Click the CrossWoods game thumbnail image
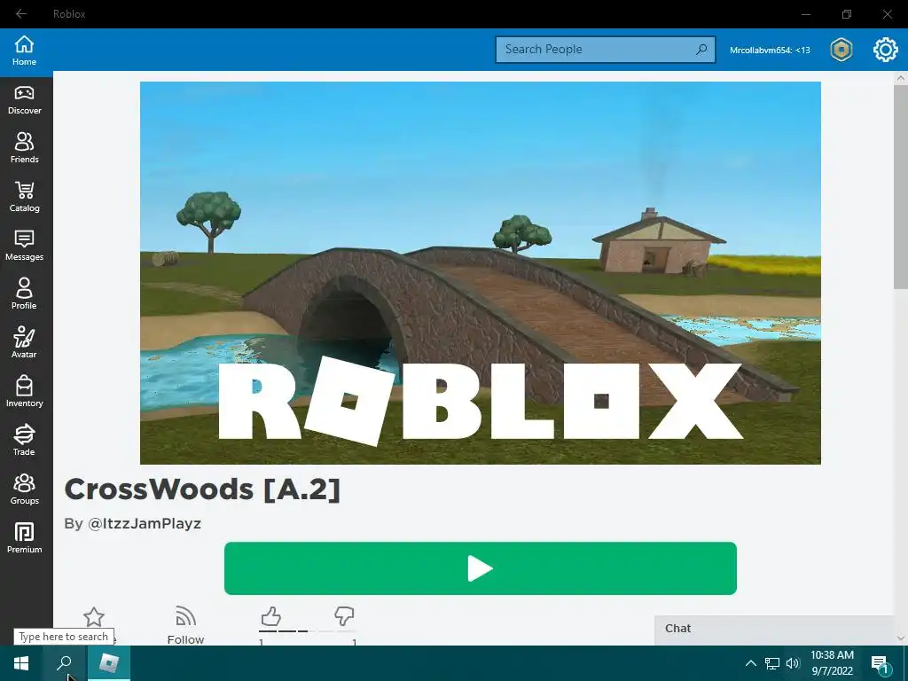This screenshot has height=681, width=908. (x=480, y=273)
